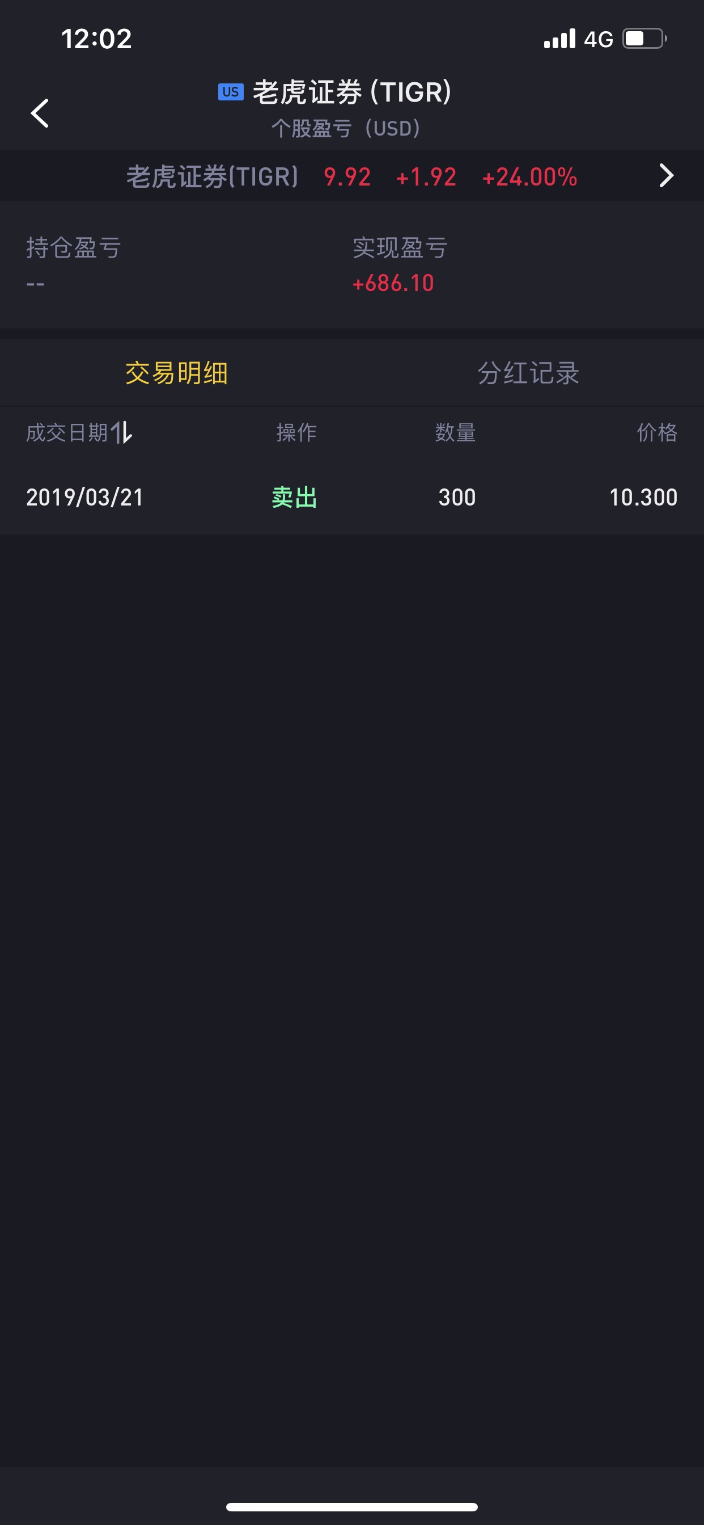Tap the 4G network indicator
Screen dimensions: 704x1525
[599, 39]
